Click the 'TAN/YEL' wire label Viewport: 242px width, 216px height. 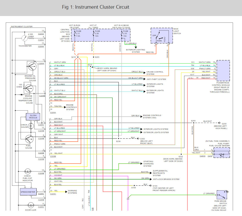click(58, 106)
